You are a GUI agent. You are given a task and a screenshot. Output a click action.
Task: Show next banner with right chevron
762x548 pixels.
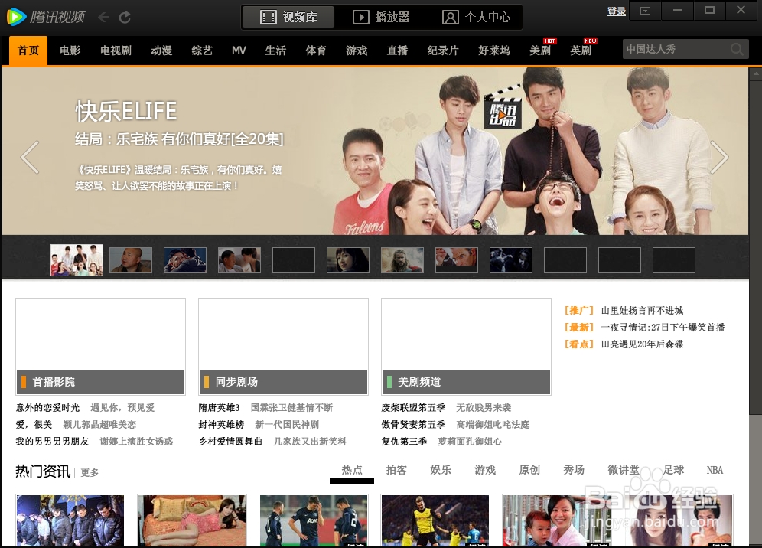pos(719,157)
